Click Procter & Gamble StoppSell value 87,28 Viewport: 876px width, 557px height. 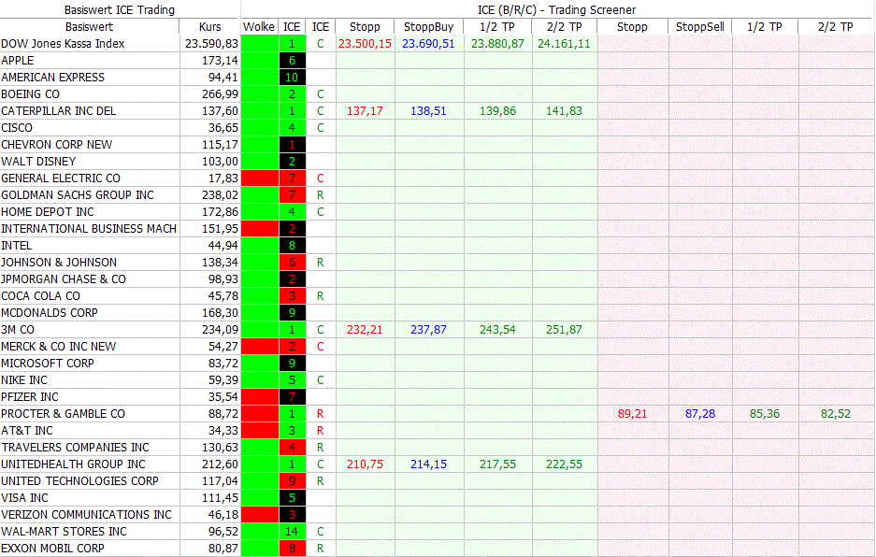[700, 413]
